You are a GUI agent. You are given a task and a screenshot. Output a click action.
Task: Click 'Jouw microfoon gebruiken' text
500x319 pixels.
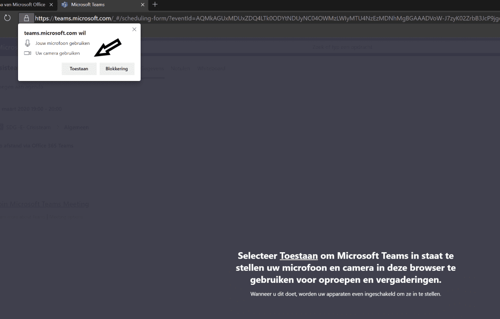pos(62,43)
